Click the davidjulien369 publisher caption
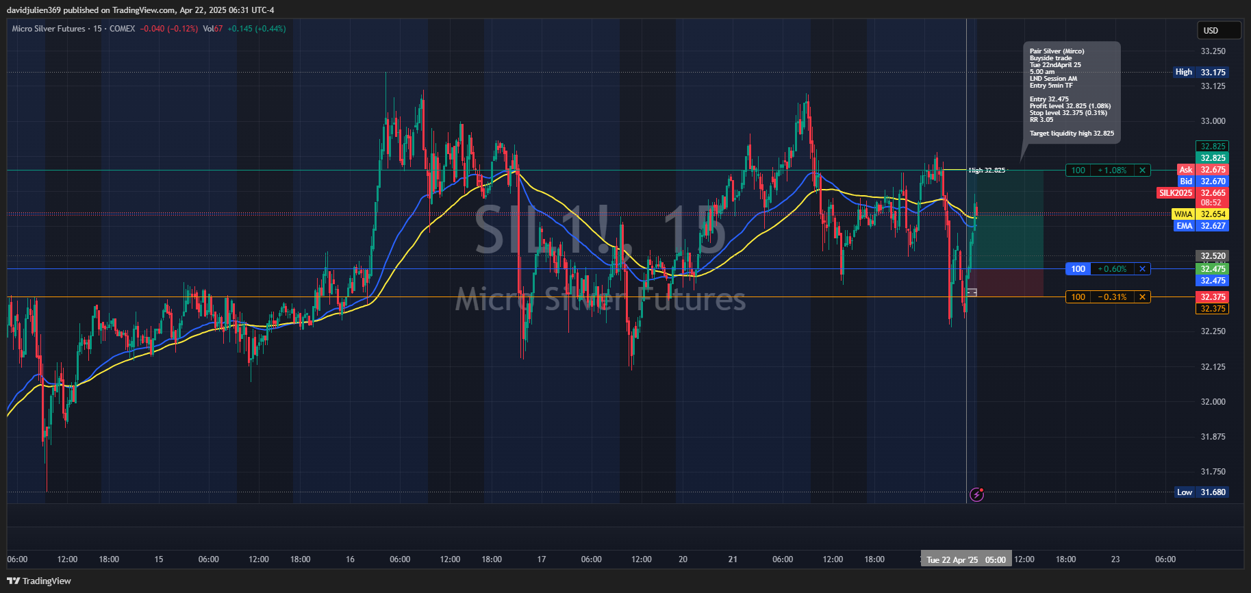 [140, 10]
